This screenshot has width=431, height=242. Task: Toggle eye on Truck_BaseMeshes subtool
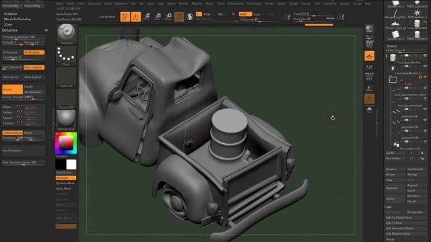[425, 56]
